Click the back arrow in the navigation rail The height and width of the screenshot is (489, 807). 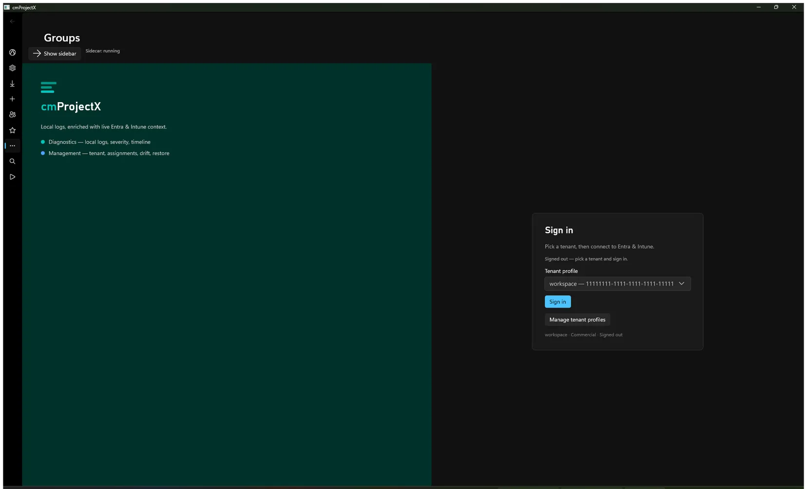12,21
